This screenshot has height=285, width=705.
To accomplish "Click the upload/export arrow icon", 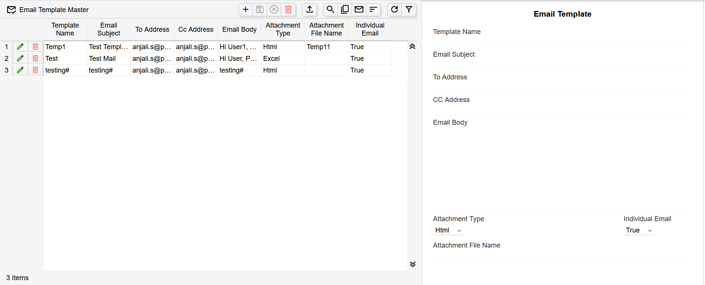I will 310,9.
